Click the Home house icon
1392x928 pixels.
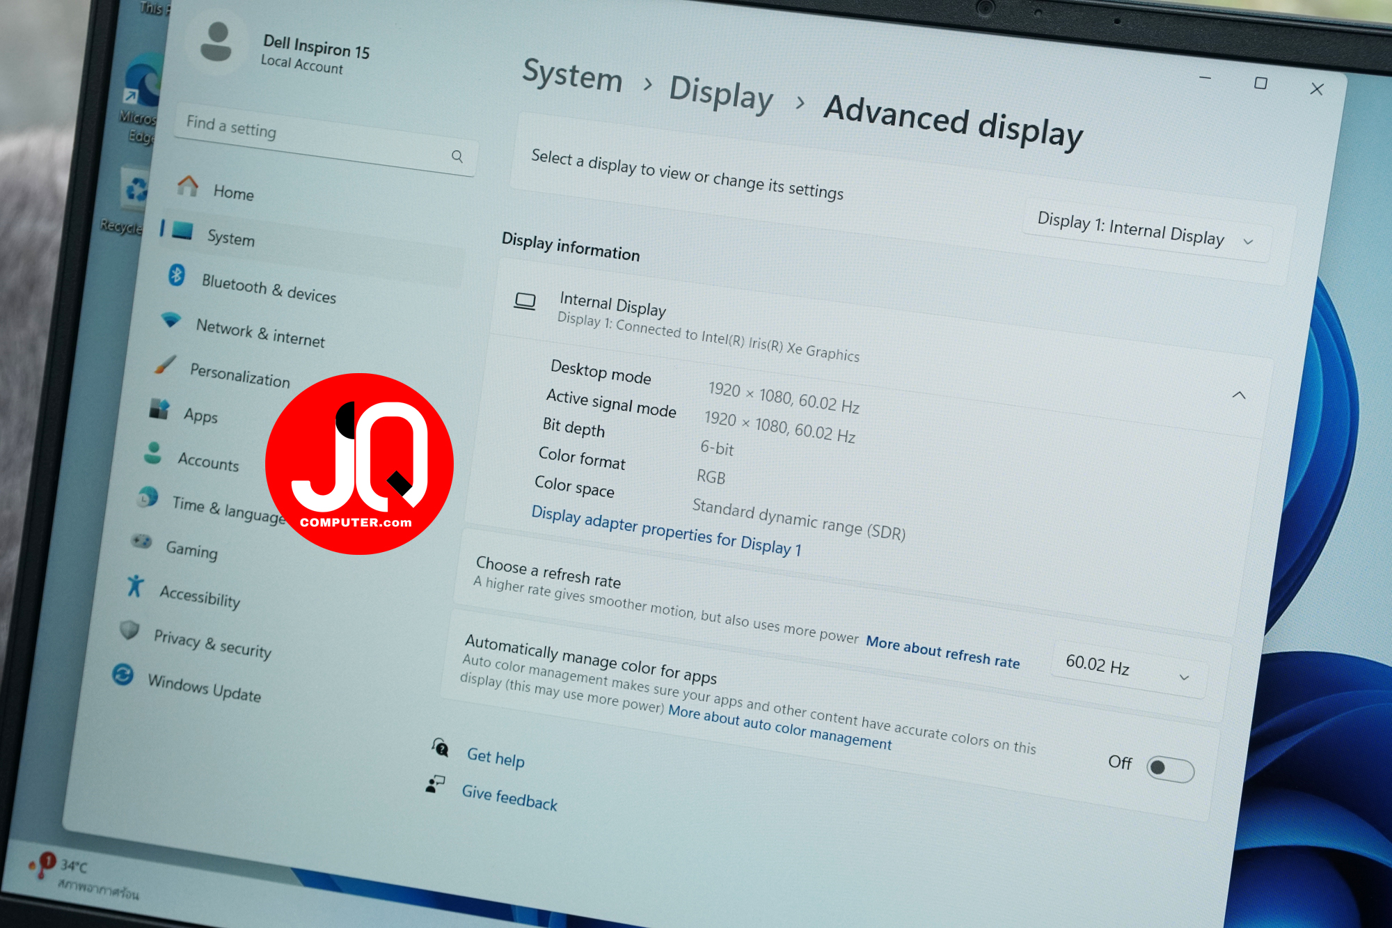[187, 184]
